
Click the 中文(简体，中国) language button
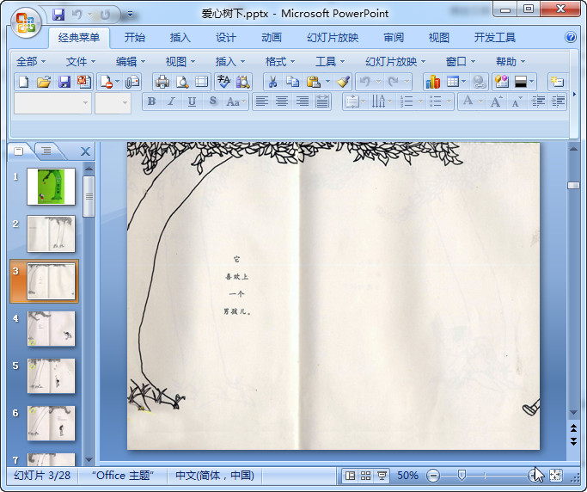(x=215, y=476)
